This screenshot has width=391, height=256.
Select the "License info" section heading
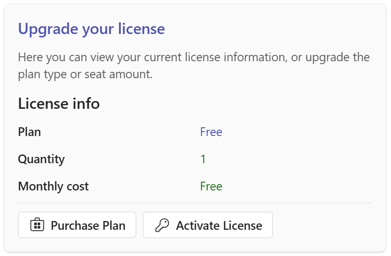point(59,103)
